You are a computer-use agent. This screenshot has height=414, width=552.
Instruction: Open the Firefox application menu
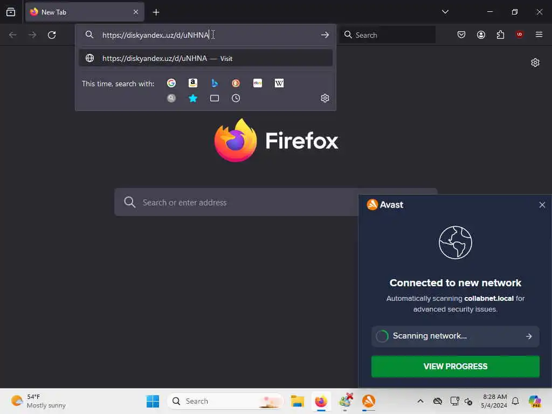(x=539, y=34)
